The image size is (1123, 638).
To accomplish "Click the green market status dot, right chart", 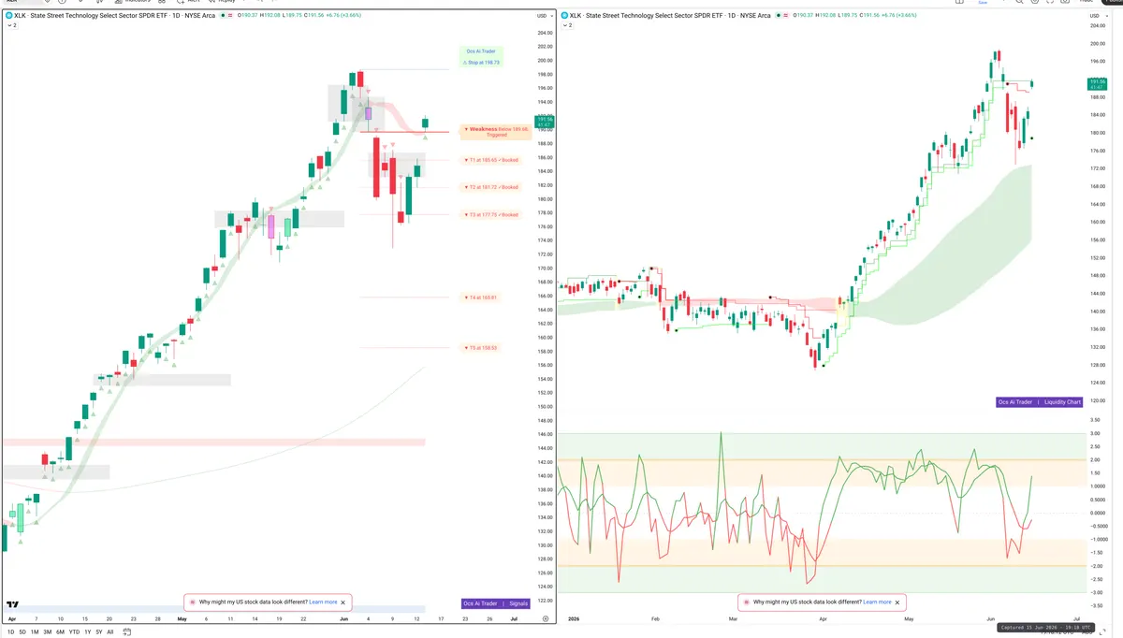I will 777,16.
